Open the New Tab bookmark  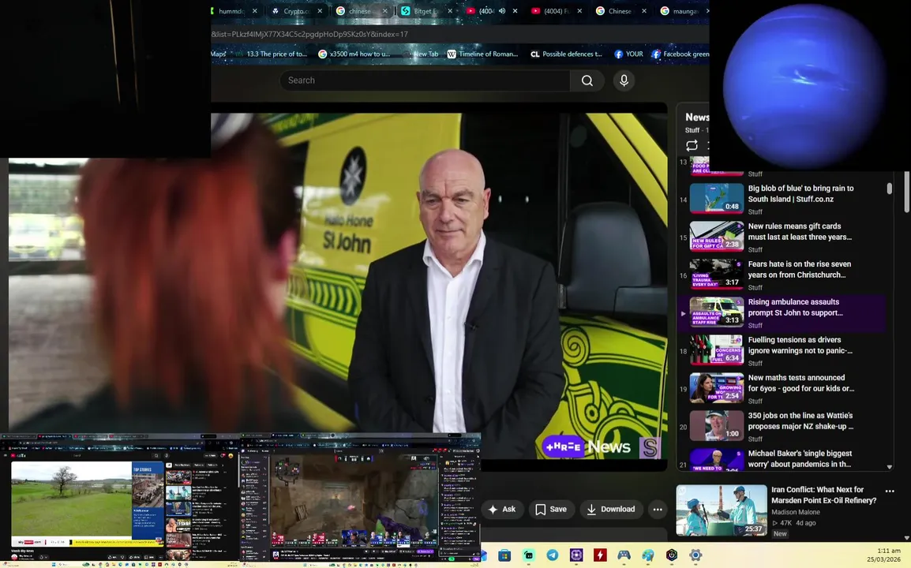tap(421, 54)
